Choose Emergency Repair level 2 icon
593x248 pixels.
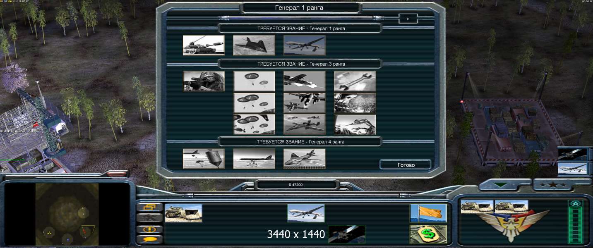(355, 103)
